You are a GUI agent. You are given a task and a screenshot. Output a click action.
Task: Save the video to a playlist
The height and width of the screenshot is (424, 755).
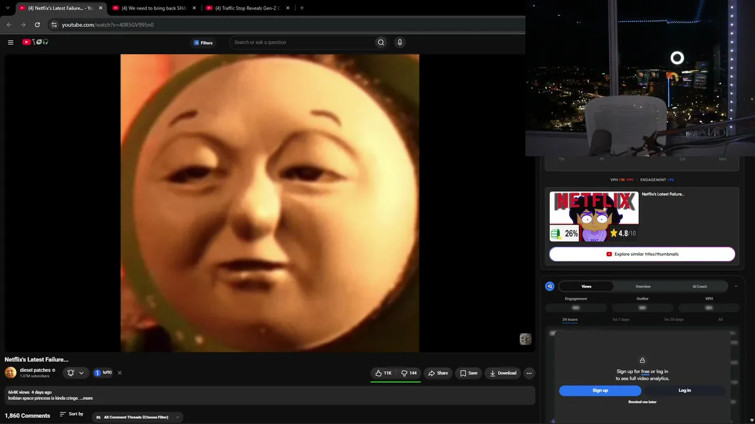(x=469, y=373)
